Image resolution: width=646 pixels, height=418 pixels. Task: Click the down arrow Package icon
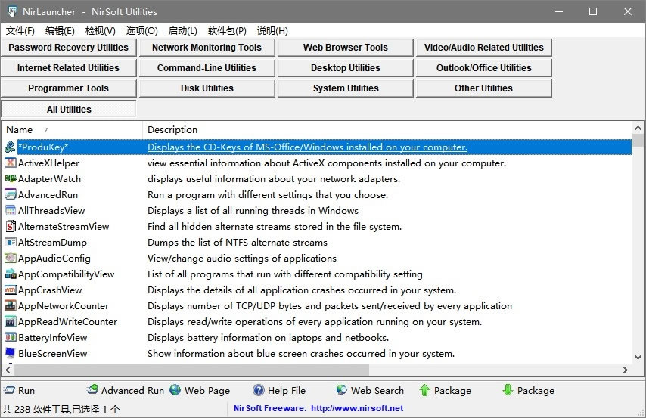pos(508,389)
